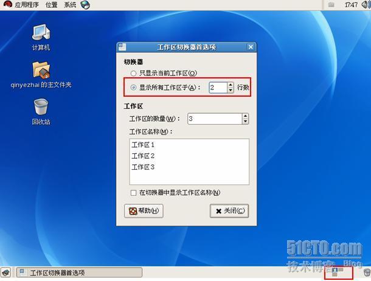Click the volume speaker icon

tap(366, 4)
